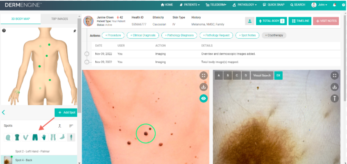Click Janine Olsen's profile photo
This screenshot has width=347, height=164.
[88, 21]
